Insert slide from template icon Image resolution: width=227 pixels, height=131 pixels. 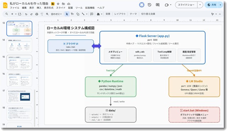20,14
